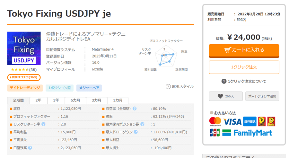
Task: Click the help icon beside 口座残高
Action: [30, 148]
